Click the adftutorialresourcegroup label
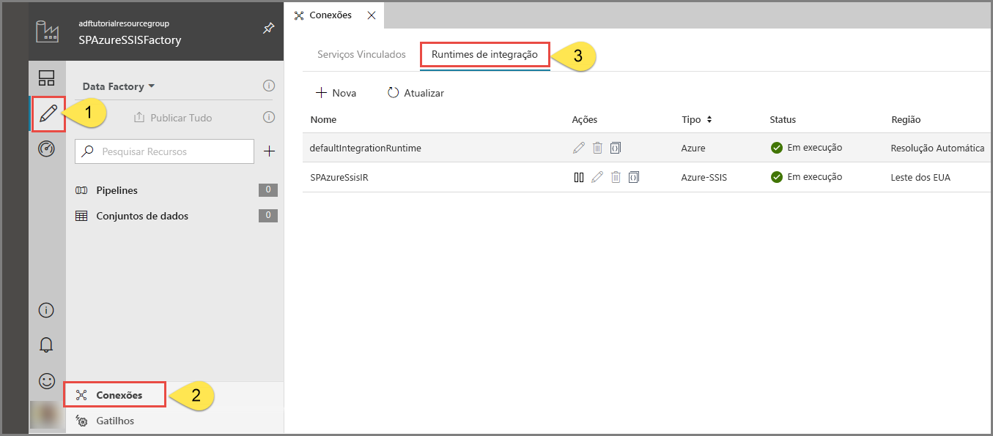The width and height of the screenshot is (993, 436). tap(124, 23)
